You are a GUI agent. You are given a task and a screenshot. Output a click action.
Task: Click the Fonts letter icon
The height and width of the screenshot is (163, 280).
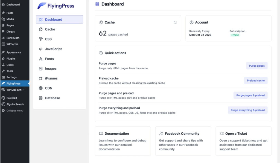(40, 59)
